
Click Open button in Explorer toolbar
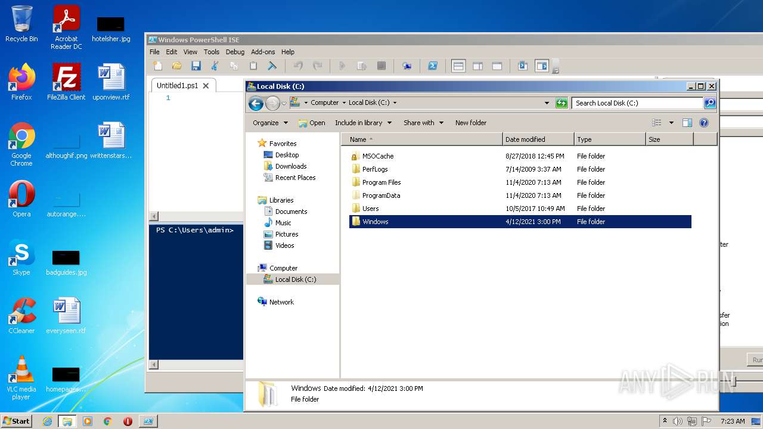pos(312,123)
